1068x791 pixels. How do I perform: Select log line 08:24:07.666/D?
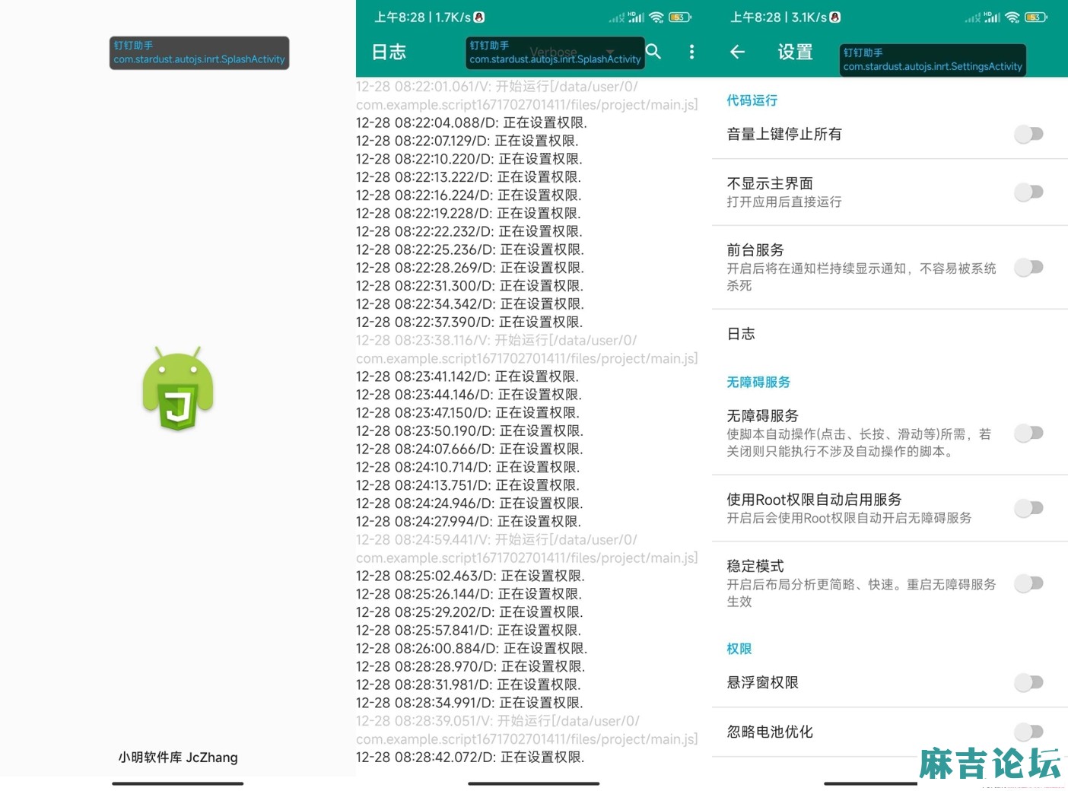tap(469, 450)
